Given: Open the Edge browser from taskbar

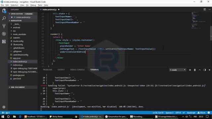Looking at the screenshot, I should point(20,117).
